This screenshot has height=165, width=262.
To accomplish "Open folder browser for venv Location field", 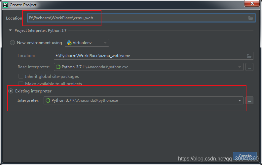I will tap(249, 56).
